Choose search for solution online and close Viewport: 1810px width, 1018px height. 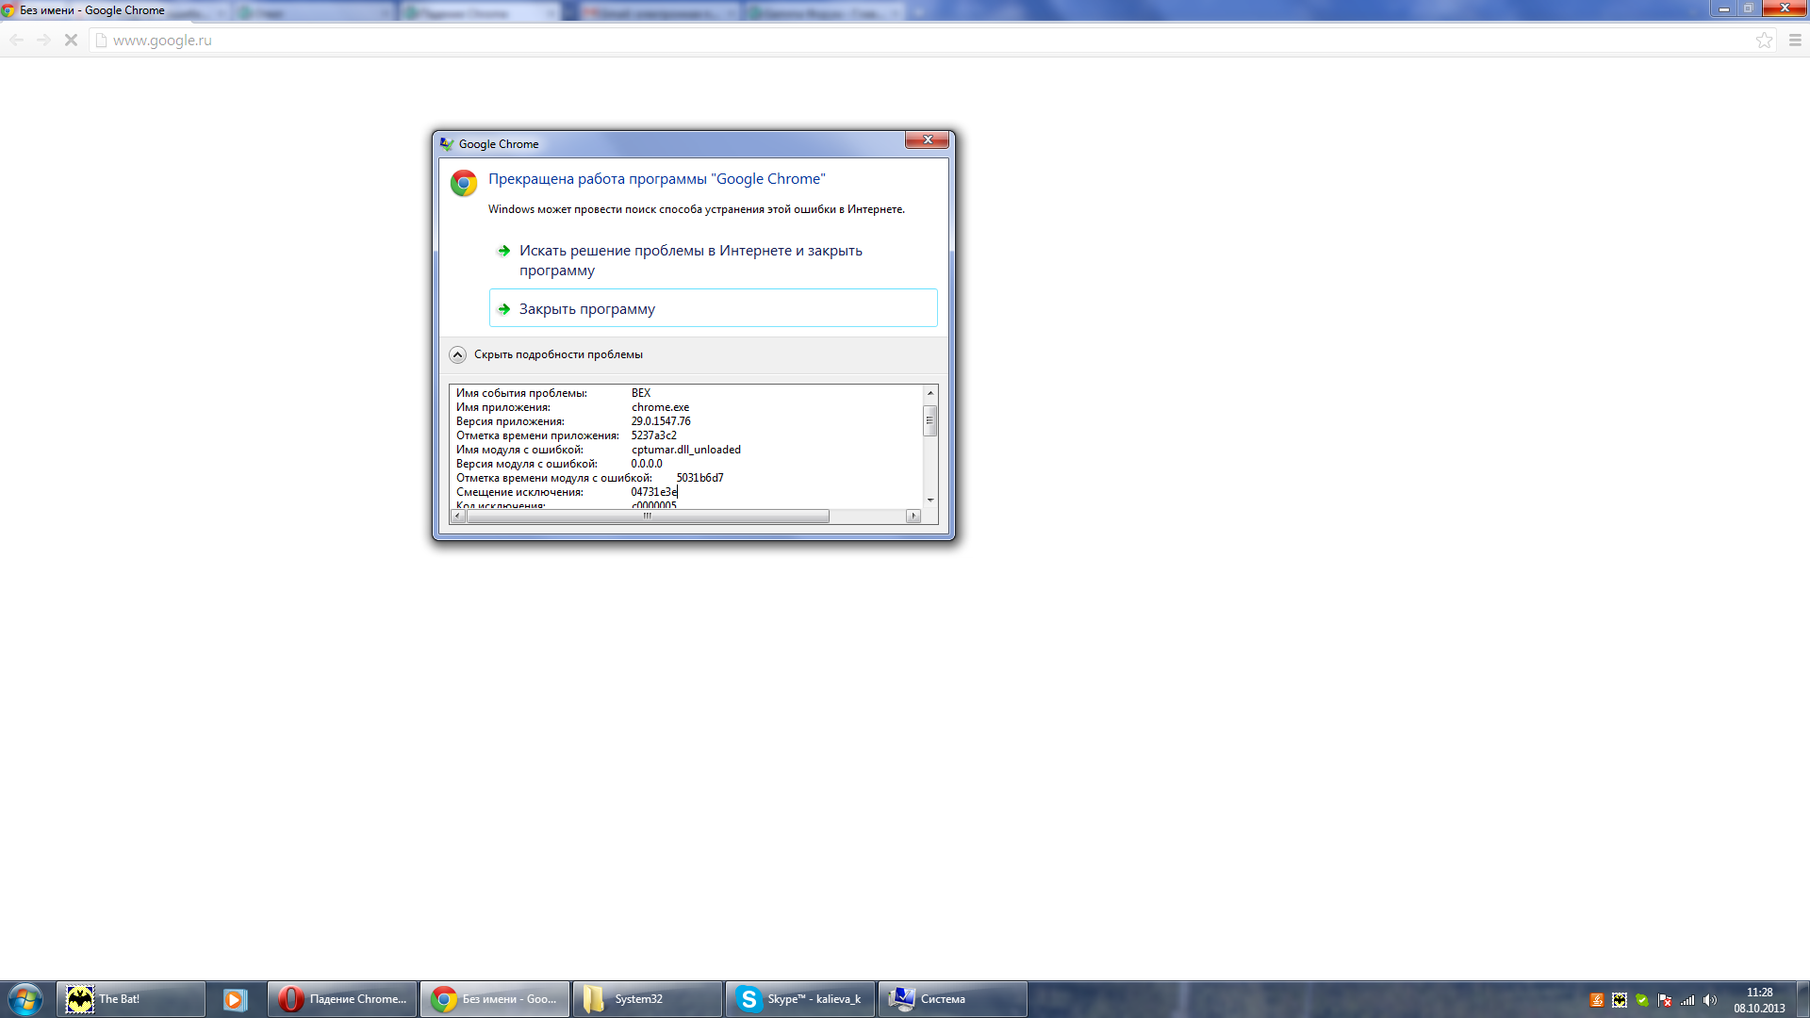[x=690, y=260]
